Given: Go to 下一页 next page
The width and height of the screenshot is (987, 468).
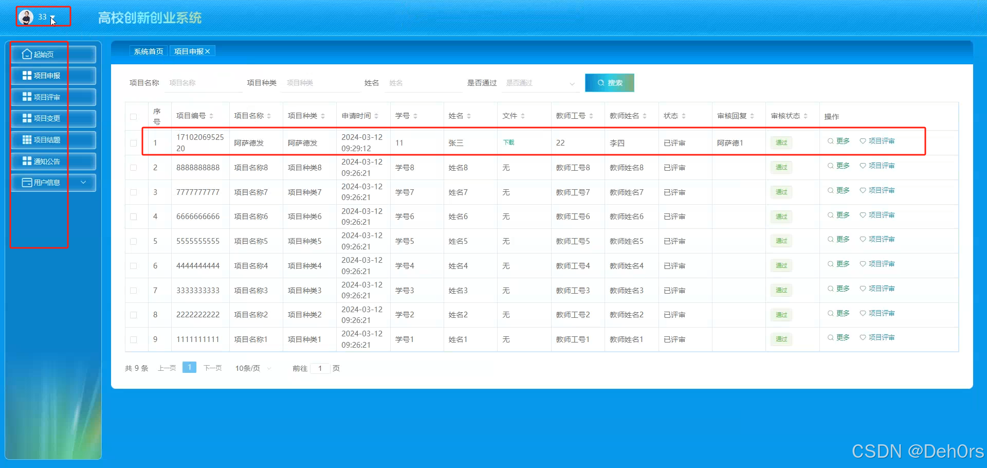Looking at the screenshot, I should (x=212, y=368).
